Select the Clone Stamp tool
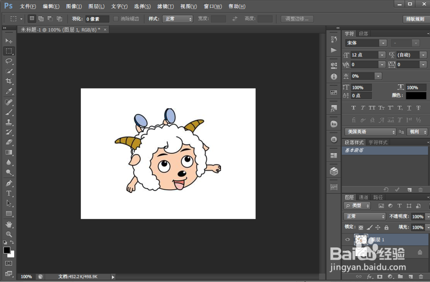This screenshot has width=430, height=282. click(x=9, y=122)
